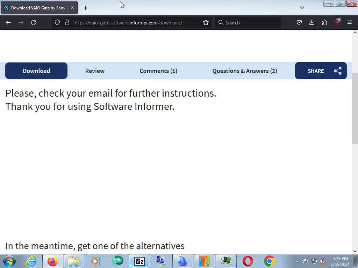Click scrollbar up arrow

[x=355, y=32]
